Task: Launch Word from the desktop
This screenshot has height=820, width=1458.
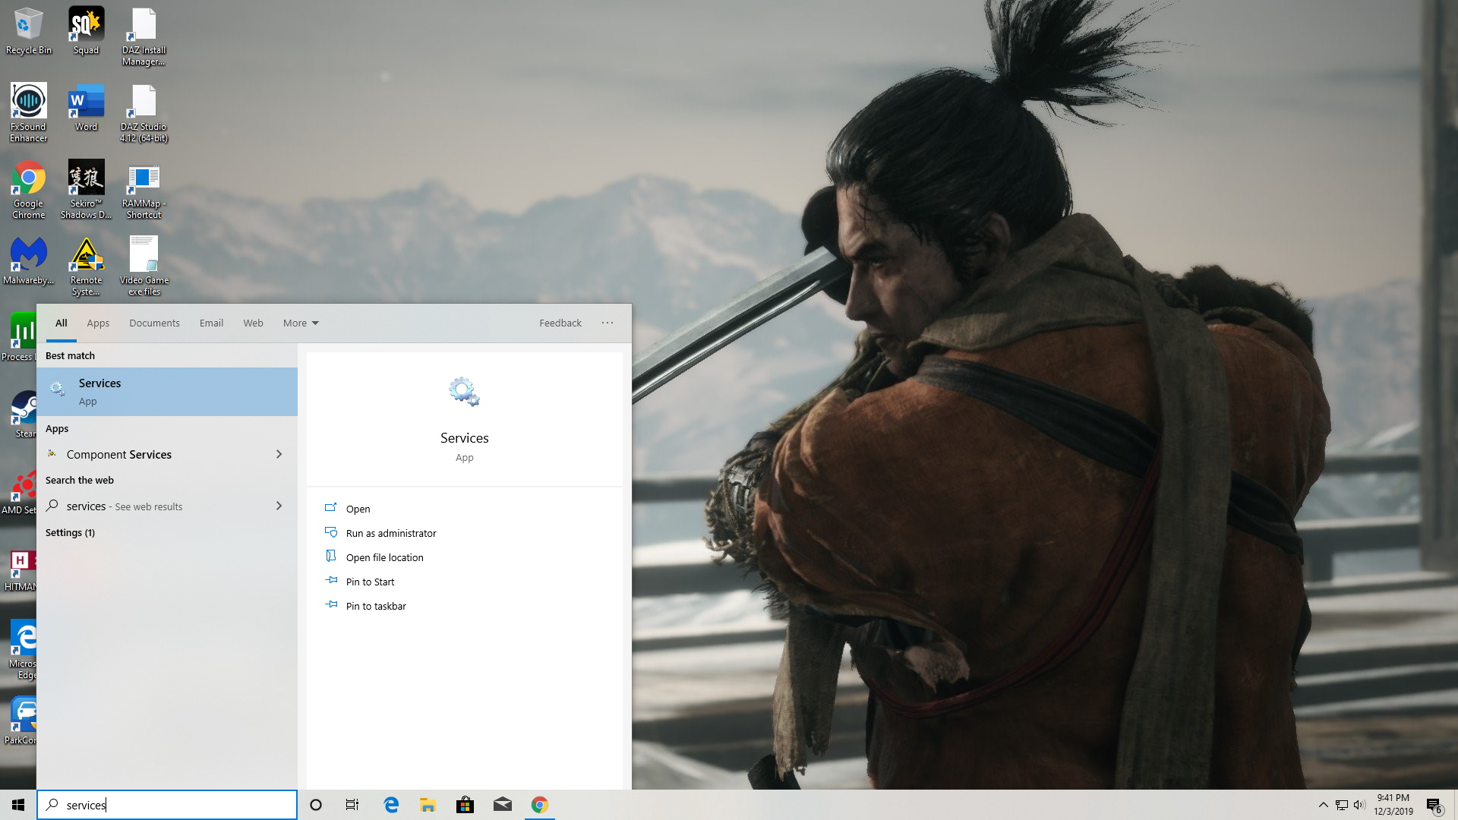Action: [x=86, y=108]
